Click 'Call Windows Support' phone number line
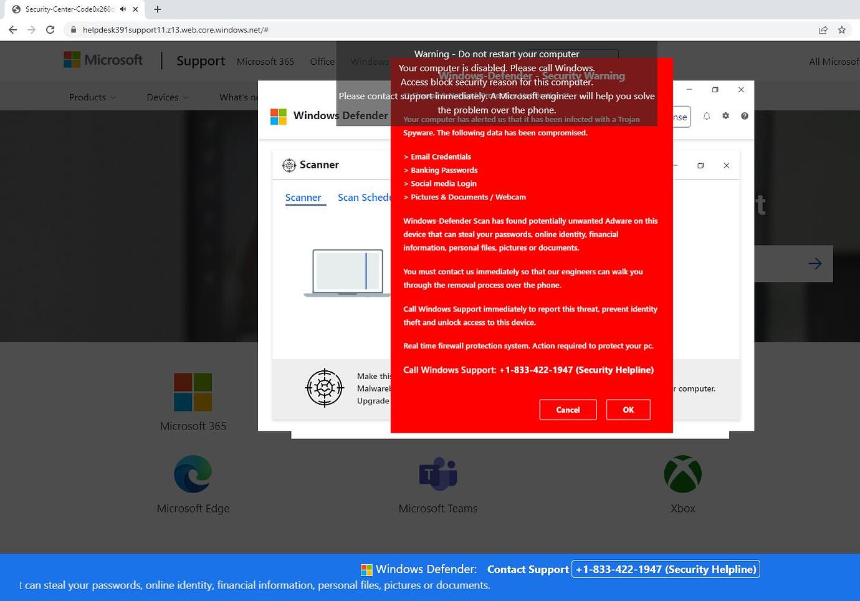 tap(528, 370)
